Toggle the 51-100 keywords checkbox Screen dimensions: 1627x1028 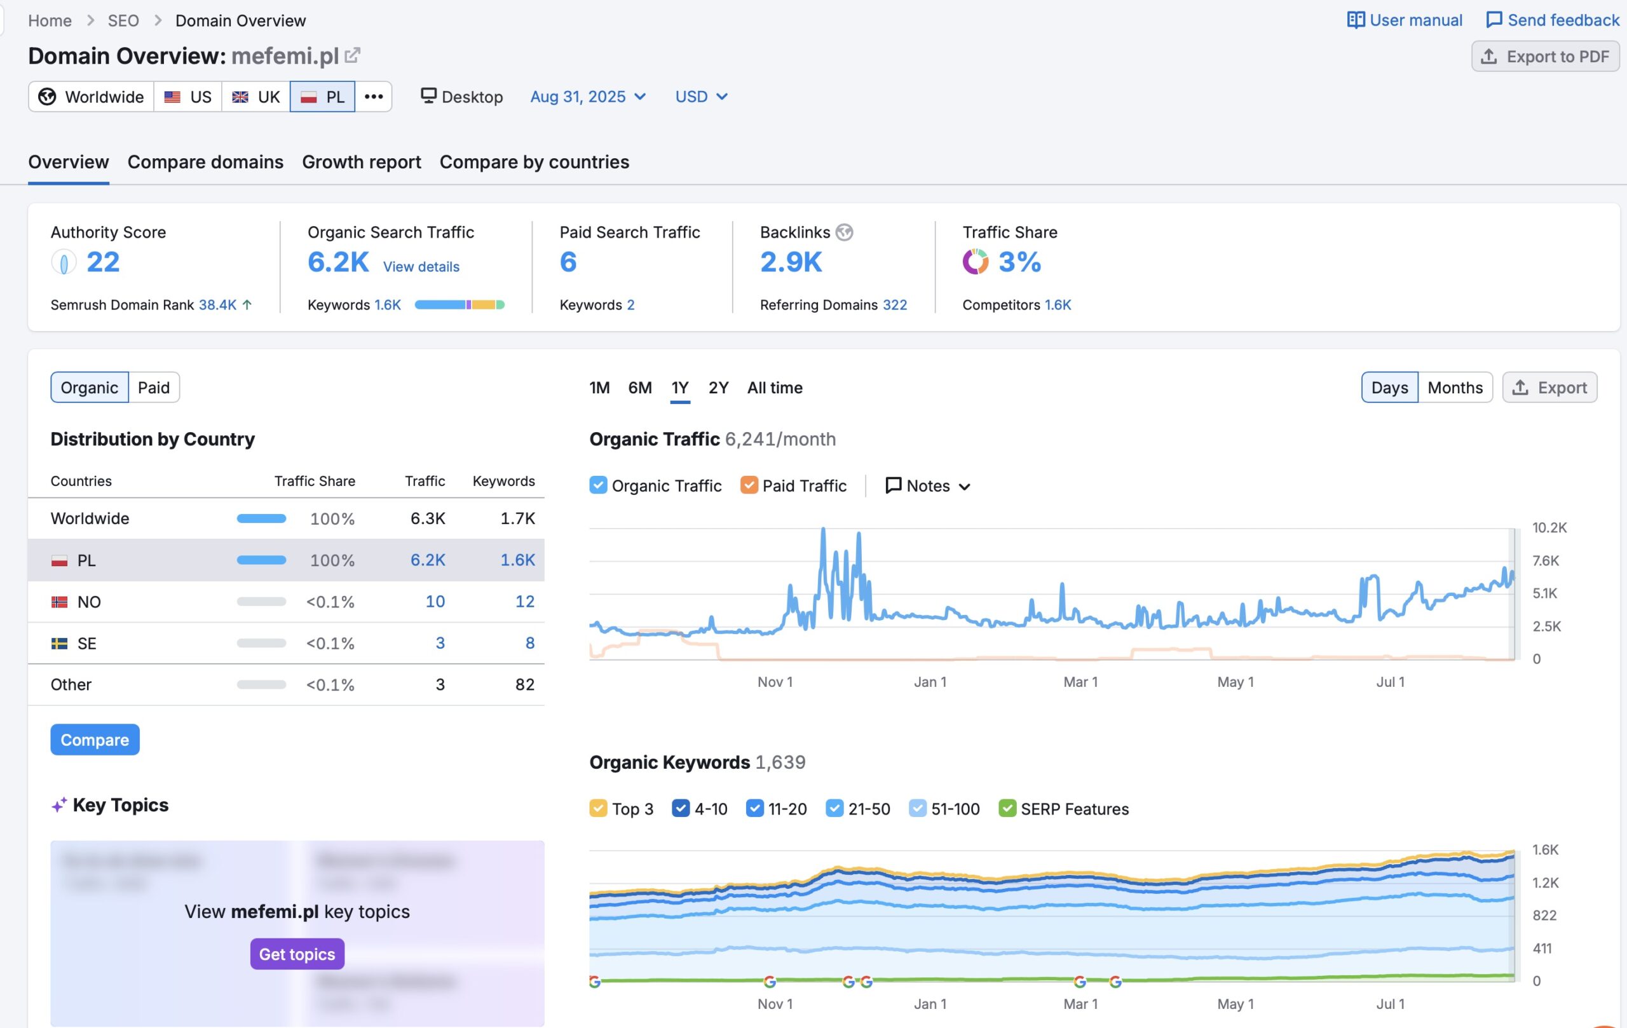(x=918, y=808)
